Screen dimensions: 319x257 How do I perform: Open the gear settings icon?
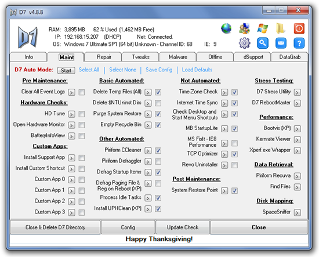244,43
